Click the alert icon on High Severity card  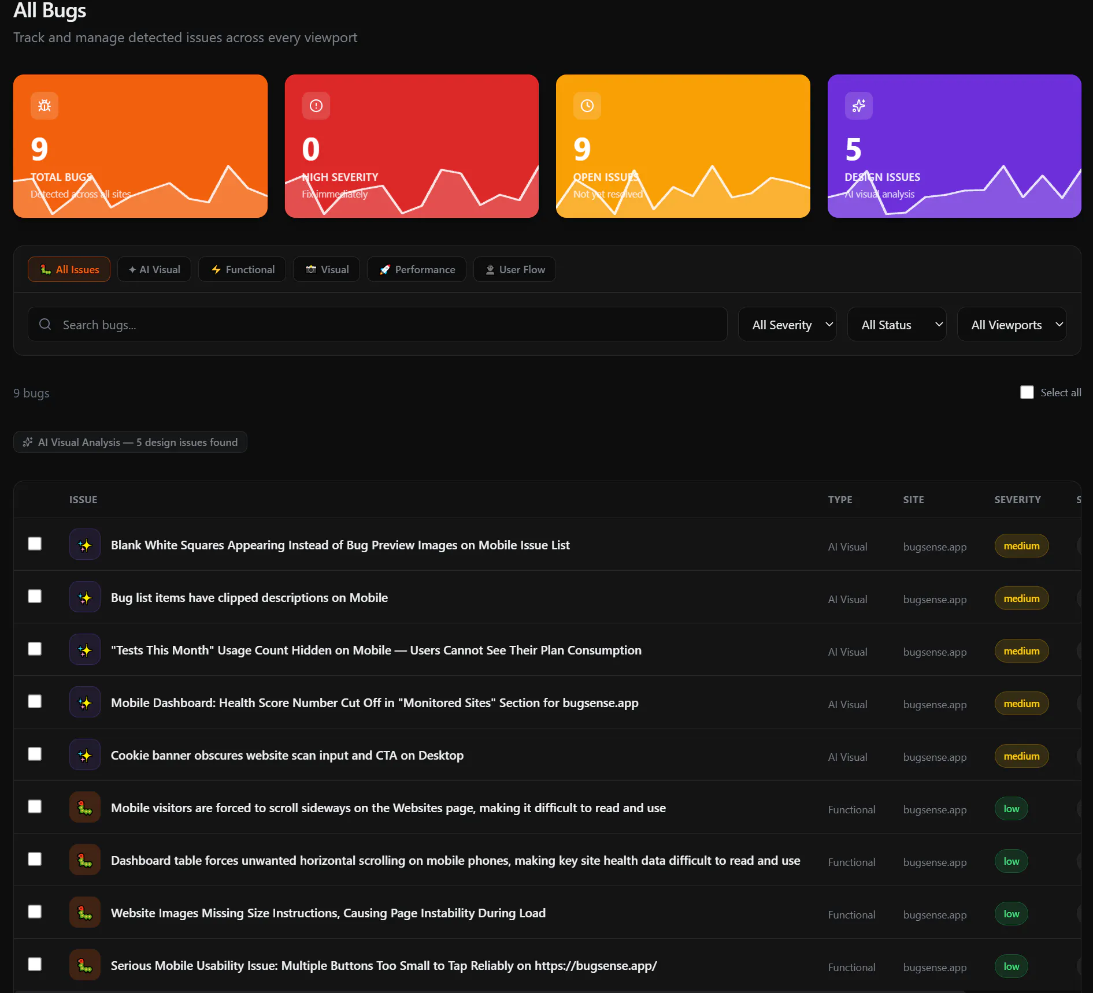pos(316,106)
